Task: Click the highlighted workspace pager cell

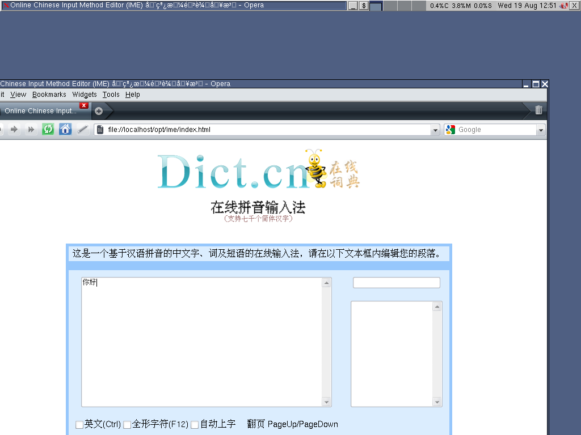Action: (376, 6)
